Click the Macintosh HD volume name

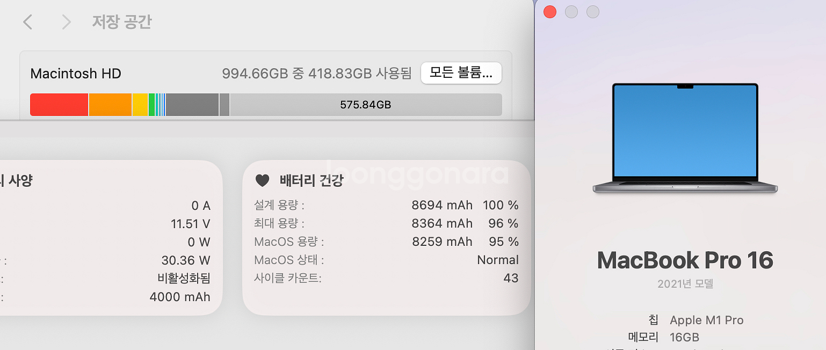[76, 74]
